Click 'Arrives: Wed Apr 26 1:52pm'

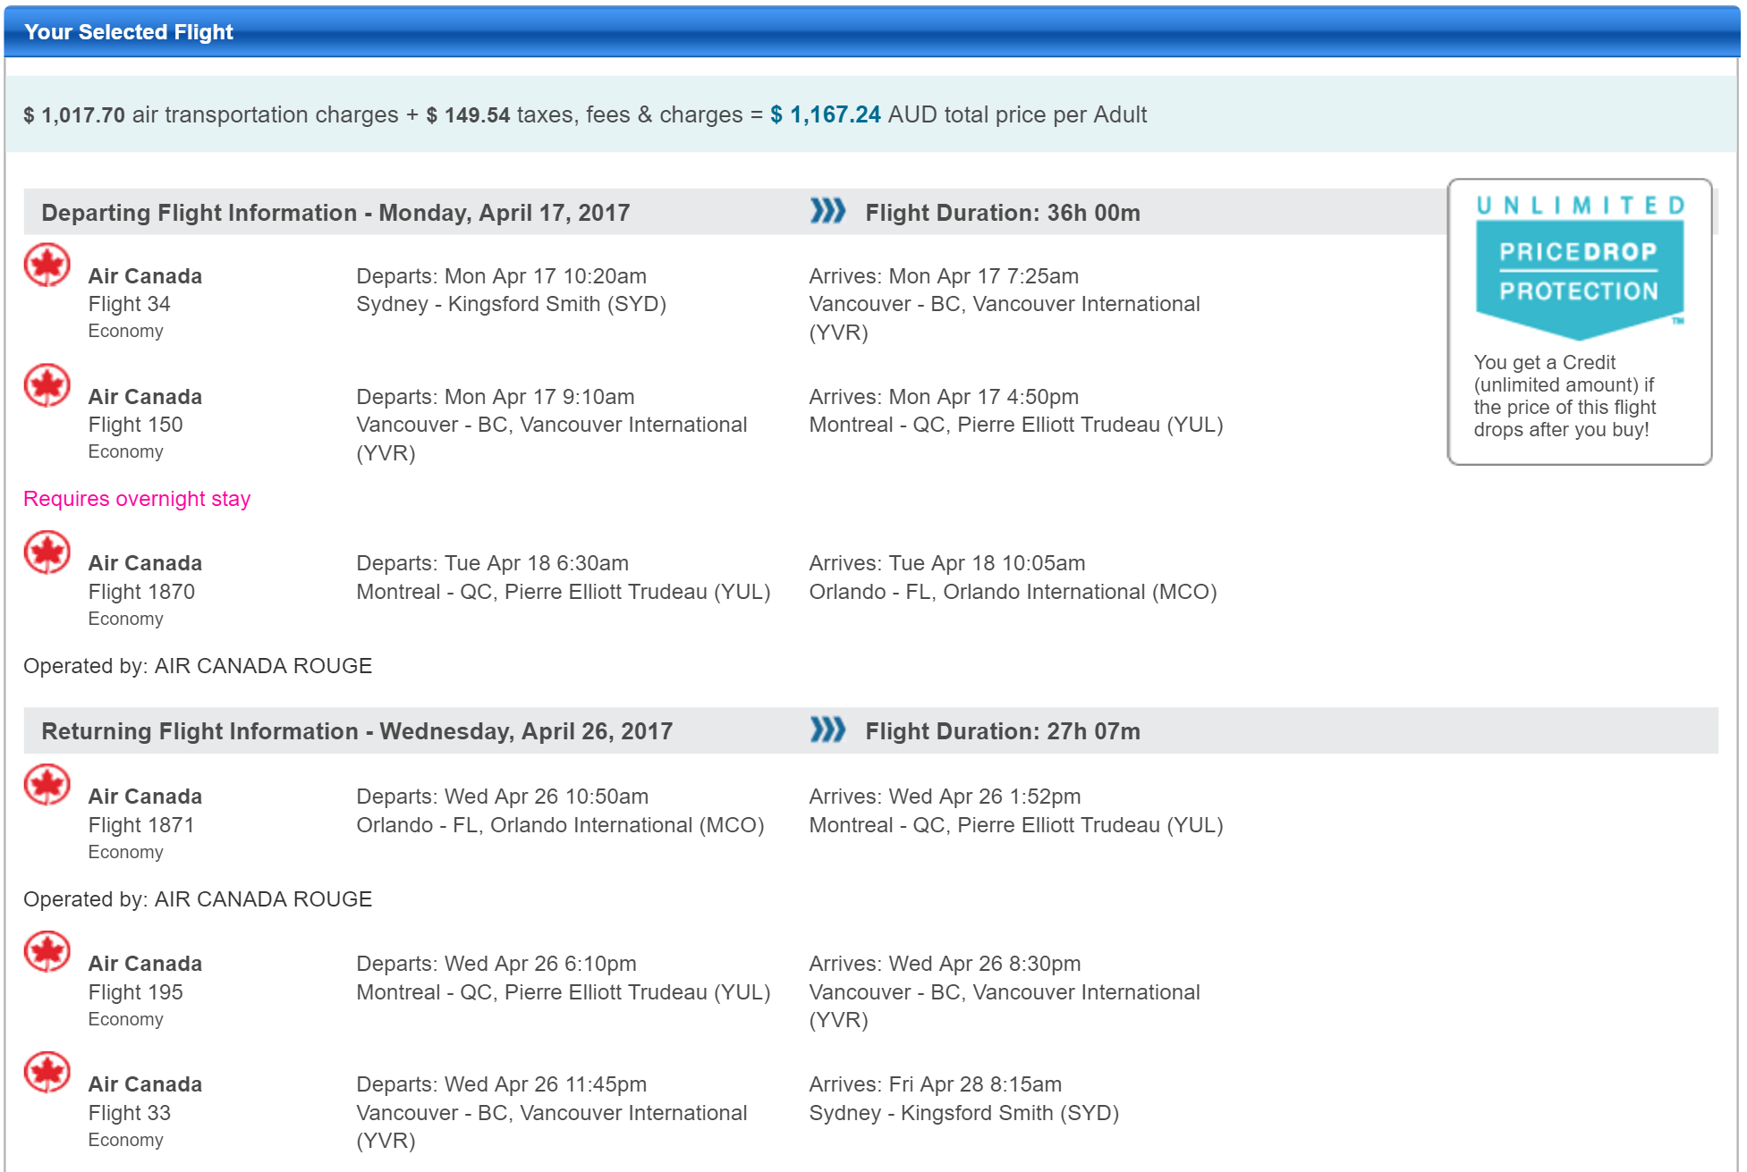(x=946, y=797)
